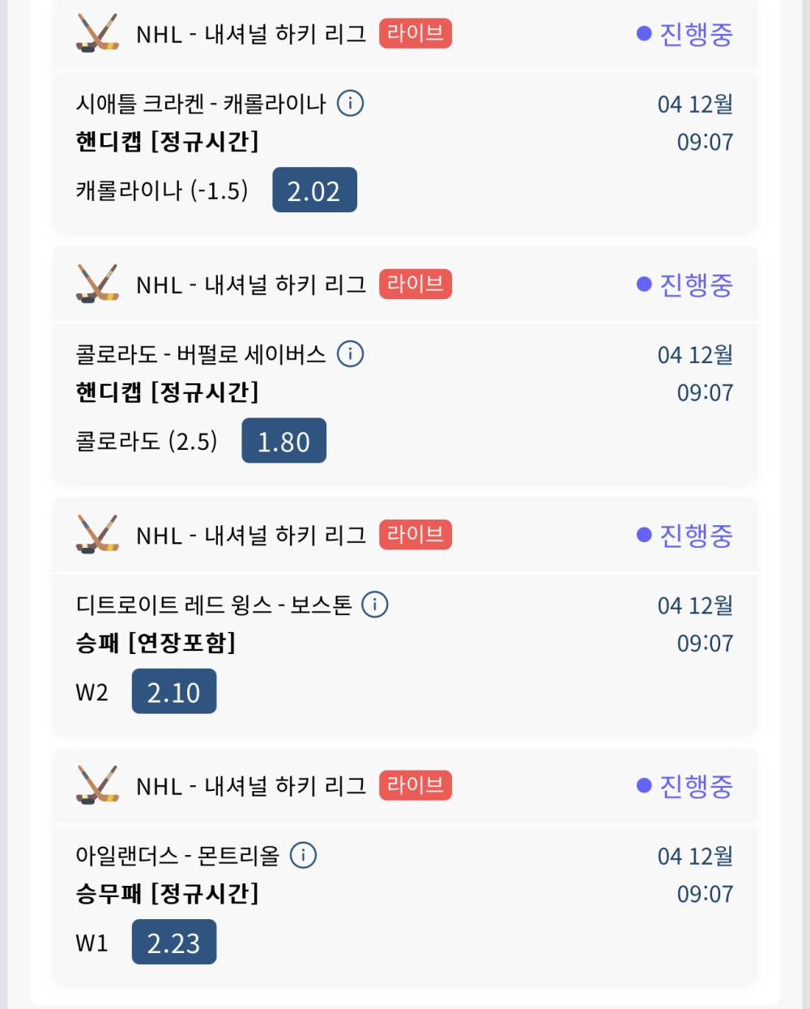Image resolution: width=810 pixels, height=1009 pixels.
Task: Select hockey sticks icon on 콜로라도 card
Action: pos(97,284)
